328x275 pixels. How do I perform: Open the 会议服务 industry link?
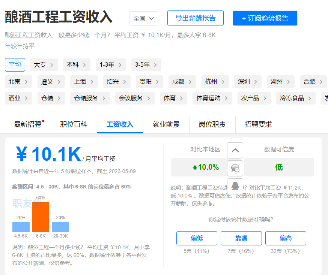(x=135, y=98)
